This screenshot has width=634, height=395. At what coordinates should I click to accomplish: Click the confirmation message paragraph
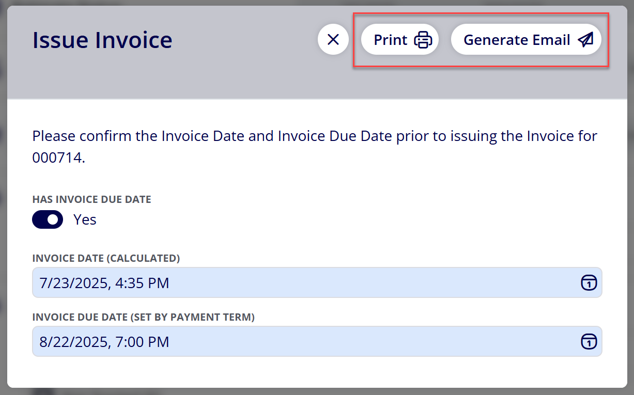[315, 147]
